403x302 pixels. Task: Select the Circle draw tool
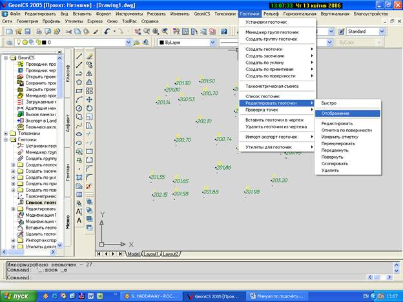coord(79,108)
